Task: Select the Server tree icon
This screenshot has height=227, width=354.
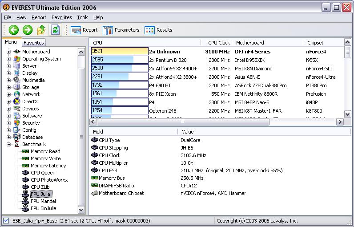Action: (x=17, y=66)
